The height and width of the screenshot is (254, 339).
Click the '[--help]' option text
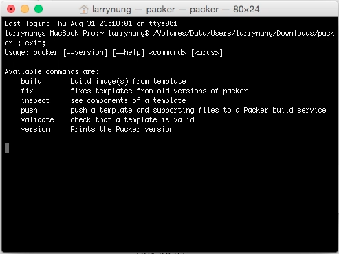tap(129, 53)
